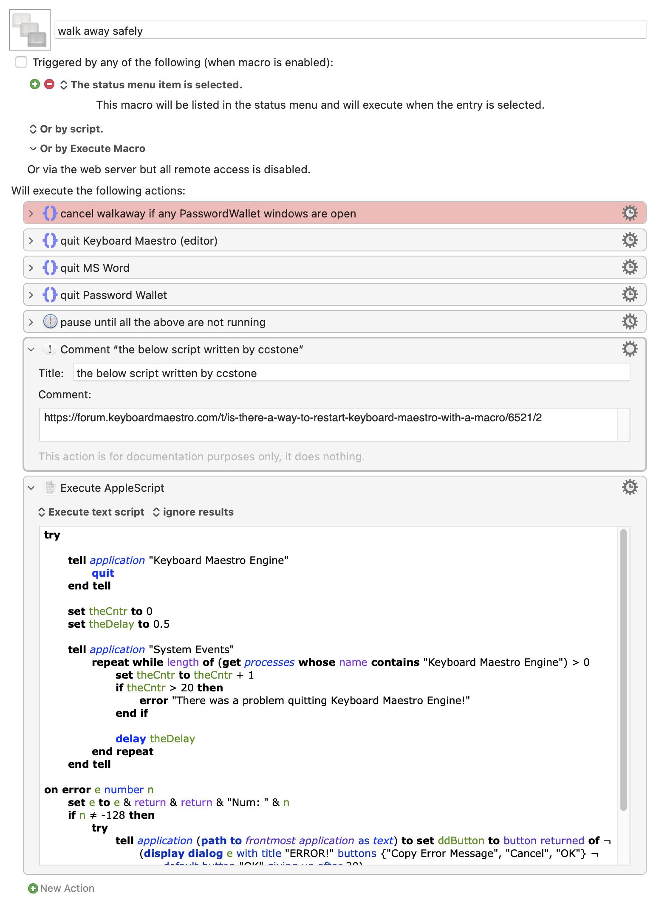Click the braces icon of 'quit Keyboard Maestro (editor)'
656x902 pixels.
50,240
